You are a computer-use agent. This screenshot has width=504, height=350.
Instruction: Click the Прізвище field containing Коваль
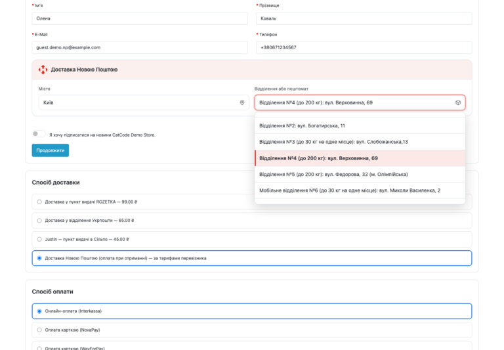[x=364, y=18]
